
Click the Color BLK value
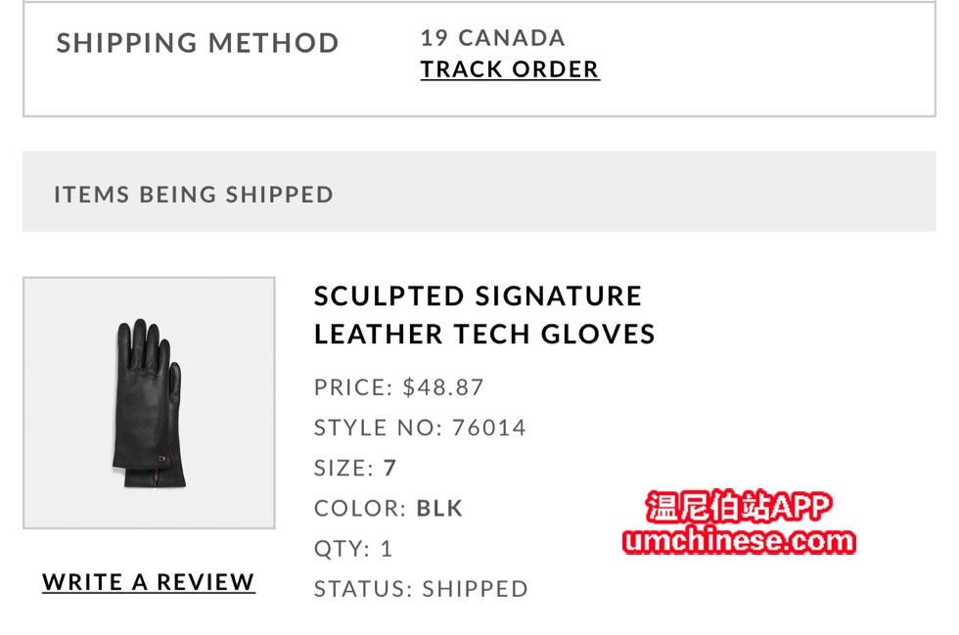[x=439, y=509]
